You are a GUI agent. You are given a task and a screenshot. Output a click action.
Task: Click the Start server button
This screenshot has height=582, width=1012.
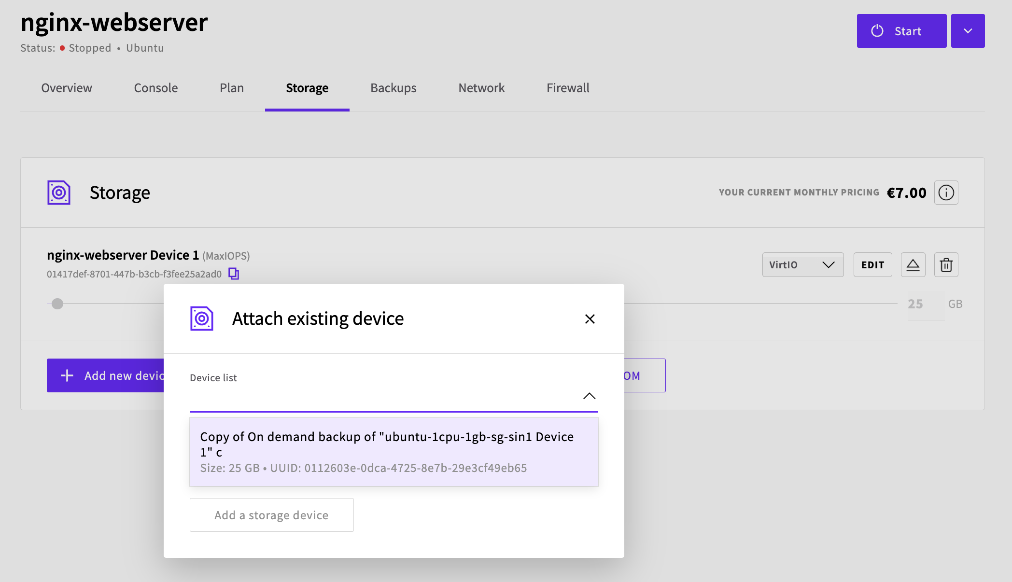pyautogui.click(x=901, y=31)
